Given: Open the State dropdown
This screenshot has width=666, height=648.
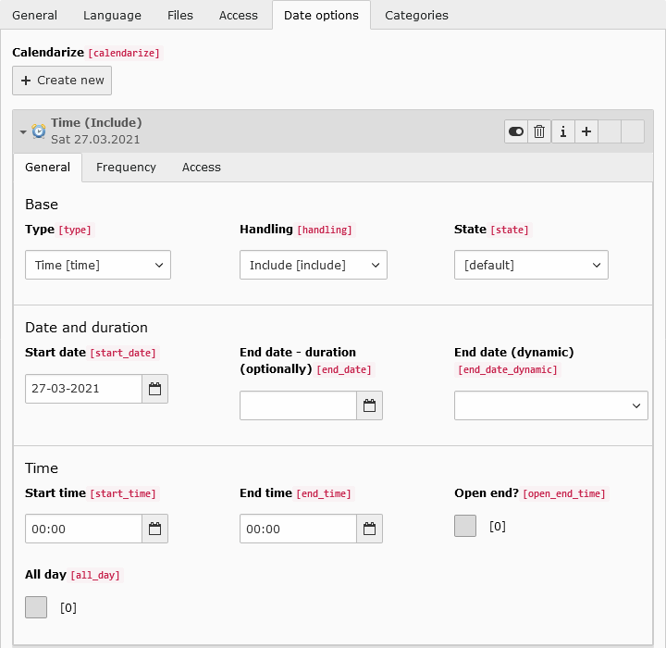Looking at the screenshot, I should tap(531, 265).
